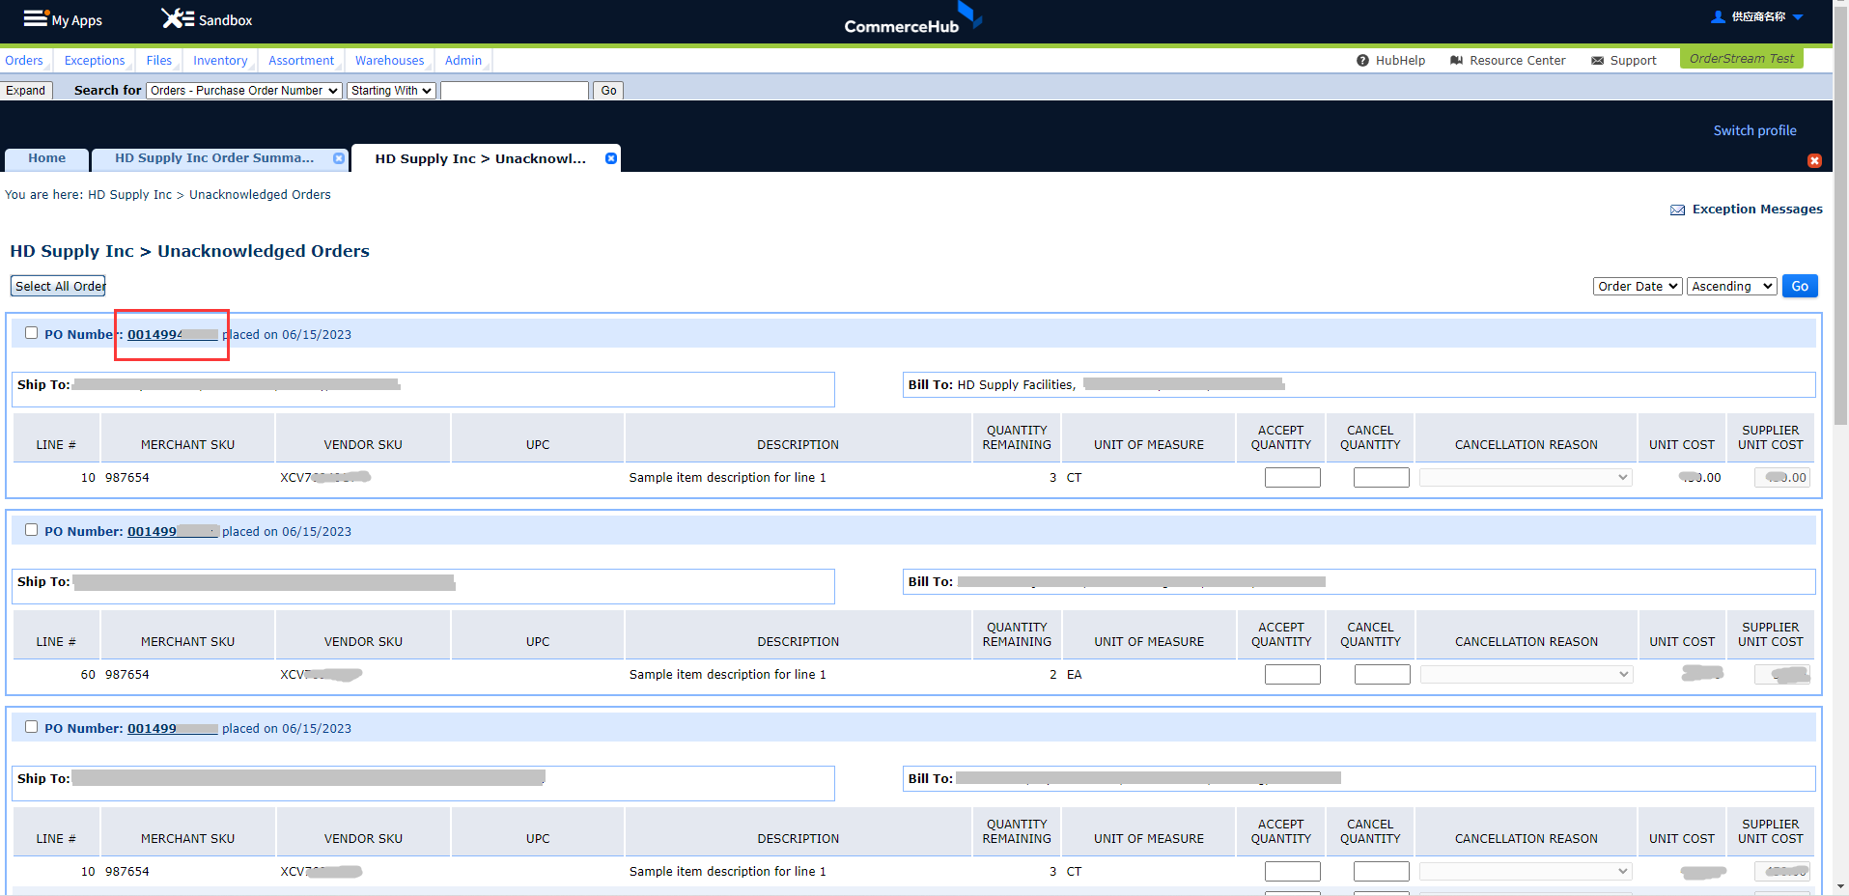Image resolution: width=1849 pixels, height=896 pixels.
Task: Click the Resource Center link text
Action: [x=1517, y=60]
